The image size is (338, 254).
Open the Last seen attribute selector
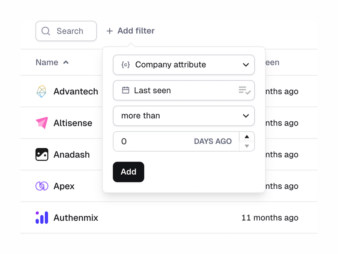coord(184,90)
